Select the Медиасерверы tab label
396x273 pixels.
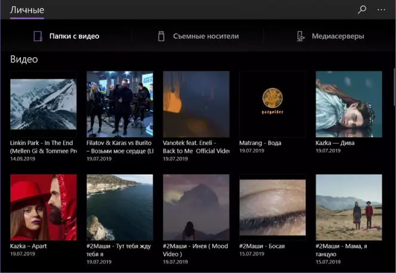click(338, 36)
